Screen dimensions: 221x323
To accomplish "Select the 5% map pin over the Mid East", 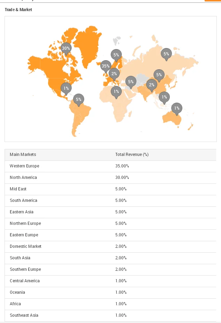I will click(131, 82).
